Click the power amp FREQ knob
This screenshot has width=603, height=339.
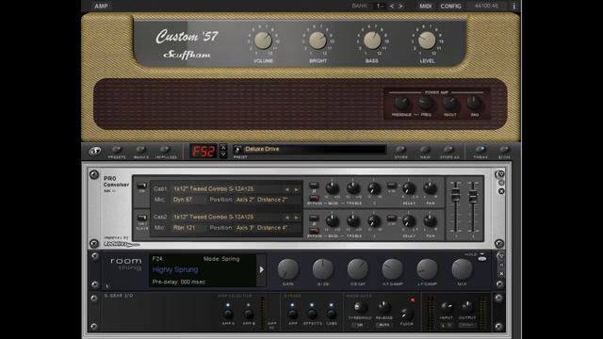tap(426, 103)
